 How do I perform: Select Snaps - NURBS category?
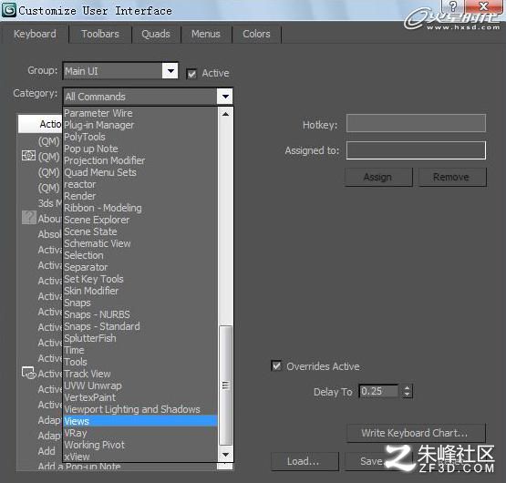(x=140, y=314)
